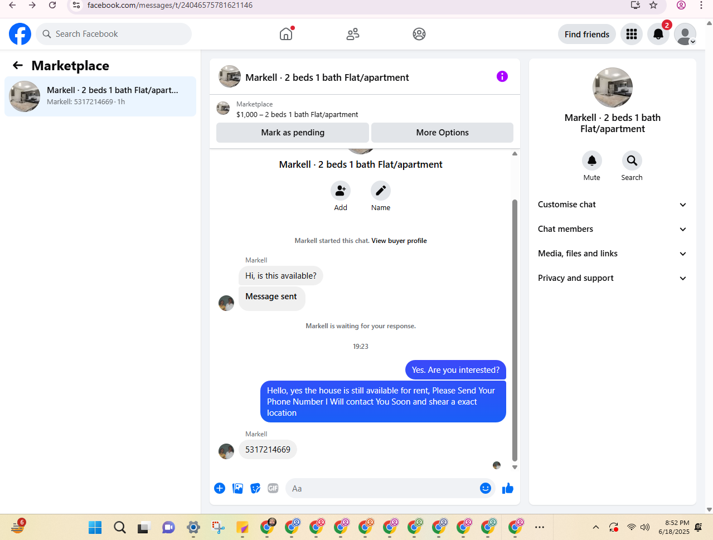Open the Groups icon in top navigation
The width and height of the screenshot is (713, 540).
tap(419, 34)
